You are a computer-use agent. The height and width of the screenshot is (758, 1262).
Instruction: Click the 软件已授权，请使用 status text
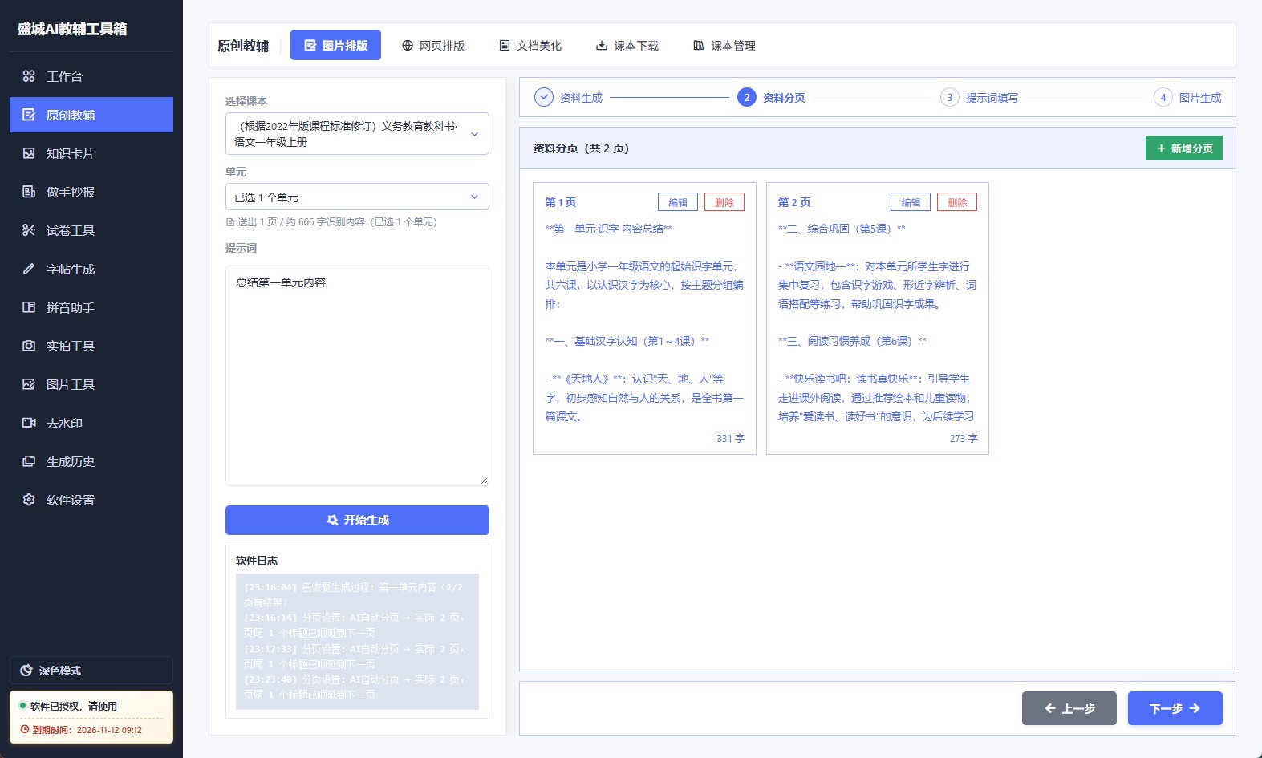pos(74,706)
